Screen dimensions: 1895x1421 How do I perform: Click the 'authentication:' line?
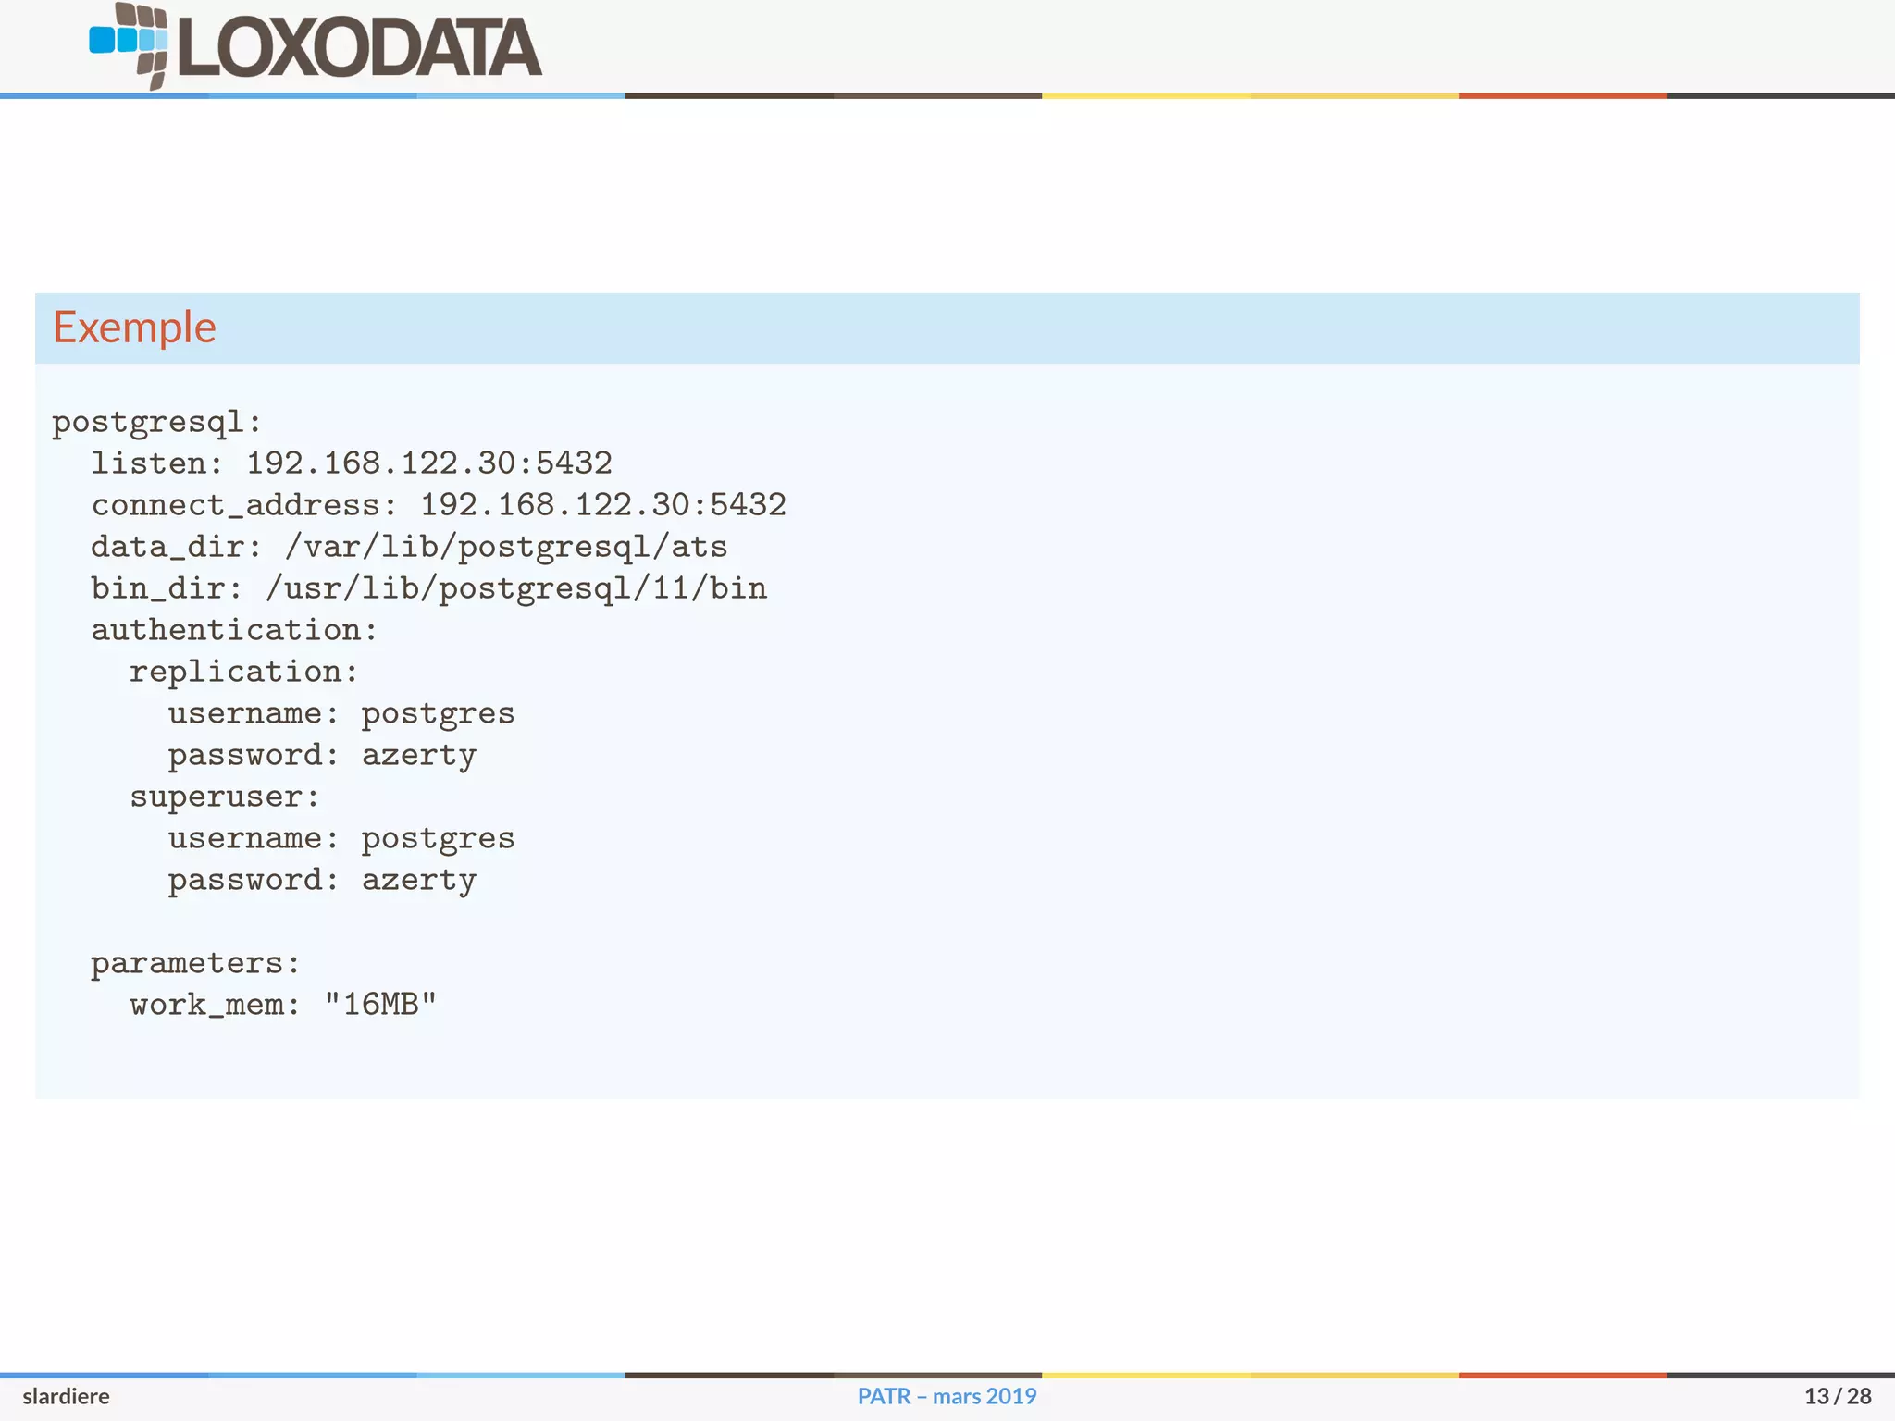click(x=235, y=630)
